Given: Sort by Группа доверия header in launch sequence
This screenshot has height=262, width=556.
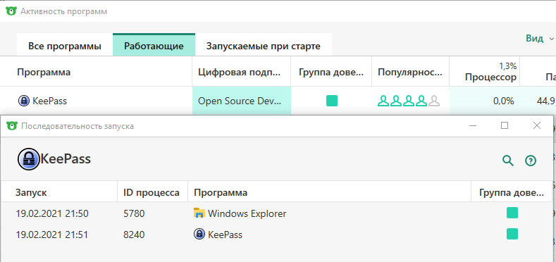Looking at the screenshot, I should (x=512, y=192).
